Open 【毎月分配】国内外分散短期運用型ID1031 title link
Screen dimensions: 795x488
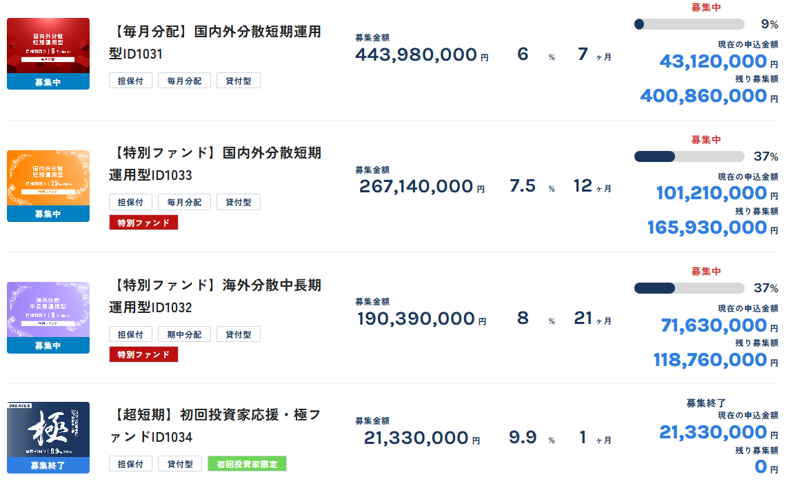click(x=214, y=43)
